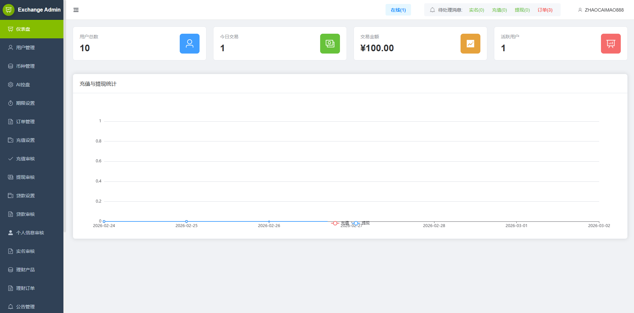The height and width of the screenshot is (313, 634).
Task: Click the Exchange Admin logo icon
Action: tap(9, 10)
